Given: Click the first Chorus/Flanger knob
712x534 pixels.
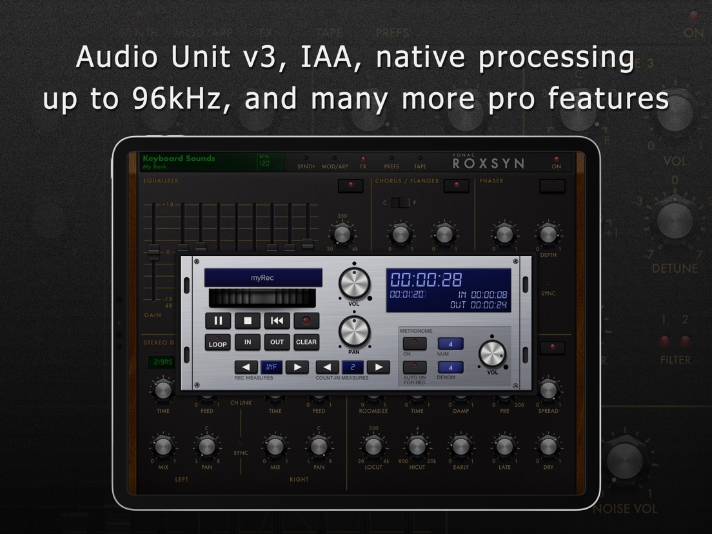Looking at the screenshot, I should pos(400,234).
